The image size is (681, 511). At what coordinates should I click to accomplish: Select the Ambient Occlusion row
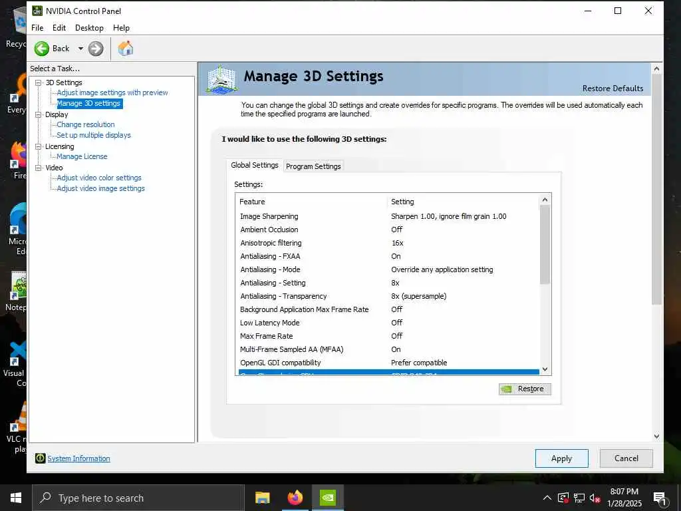(388, 230)
